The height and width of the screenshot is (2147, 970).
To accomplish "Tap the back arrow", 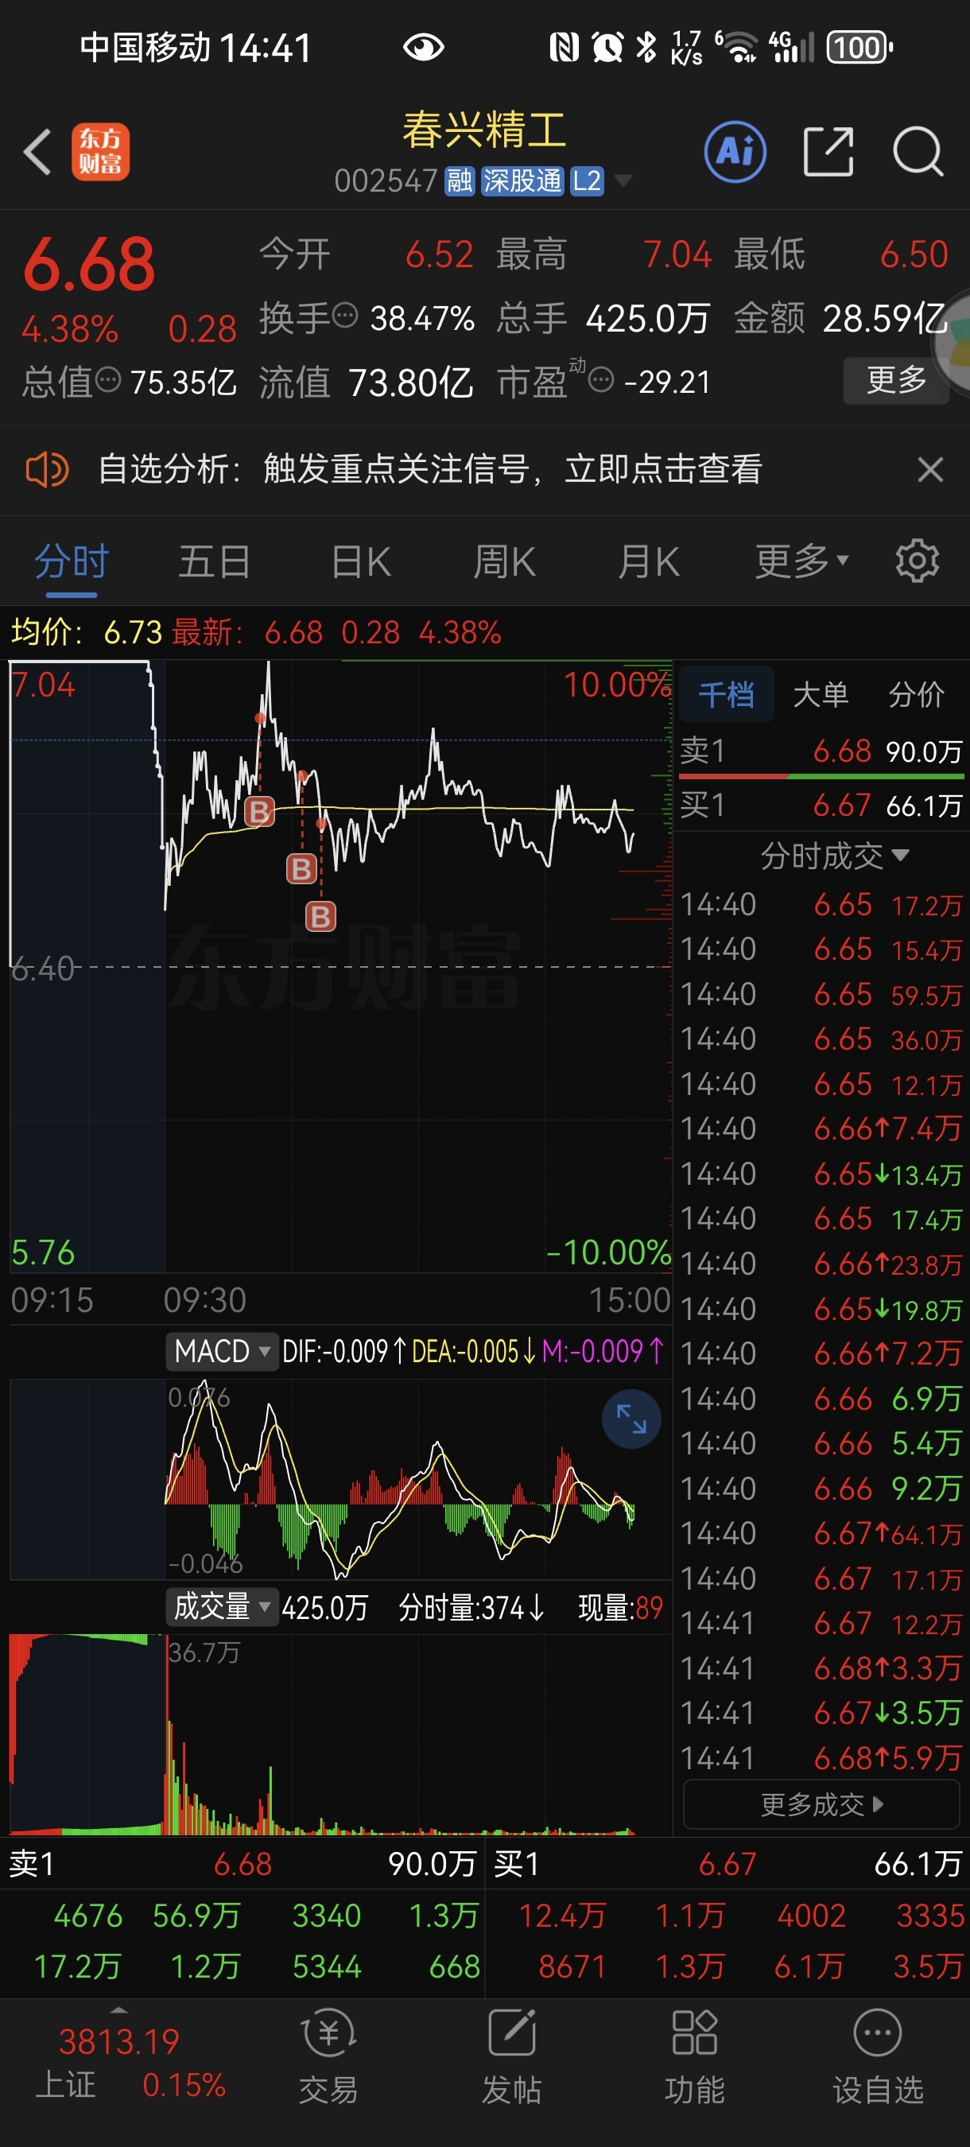I will tap(37, 152).
